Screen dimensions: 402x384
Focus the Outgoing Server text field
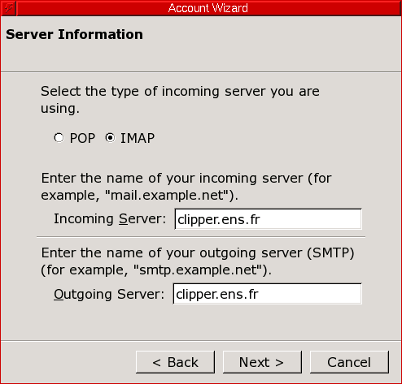pos(268,294)
